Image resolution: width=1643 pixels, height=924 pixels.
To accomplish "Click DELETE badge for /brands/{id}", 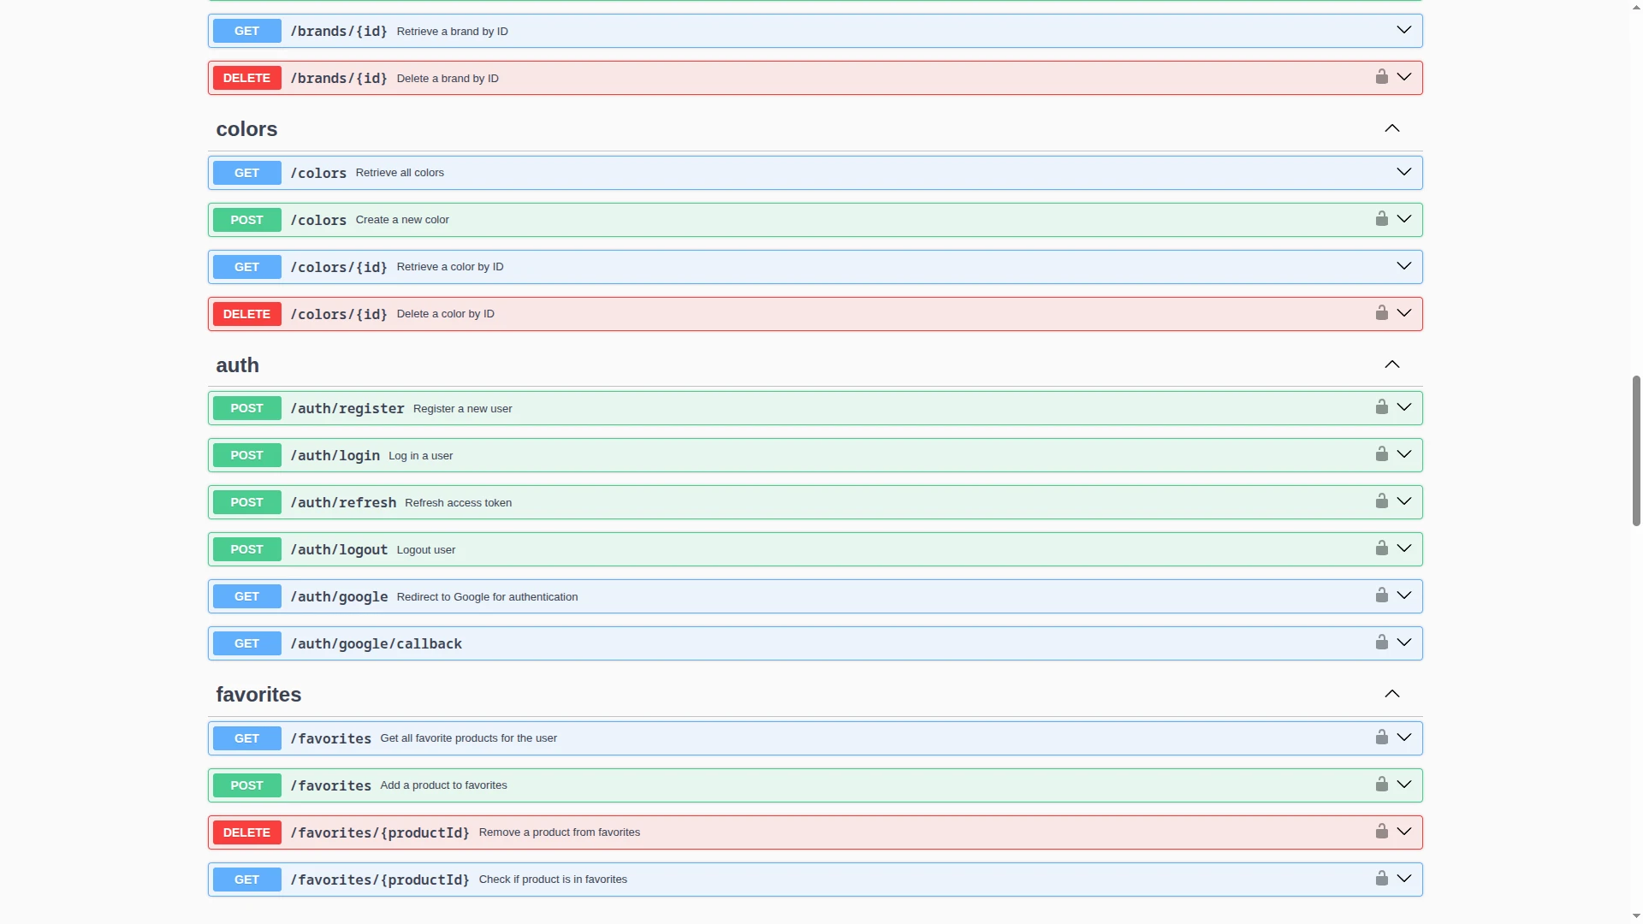I will 246,78.
